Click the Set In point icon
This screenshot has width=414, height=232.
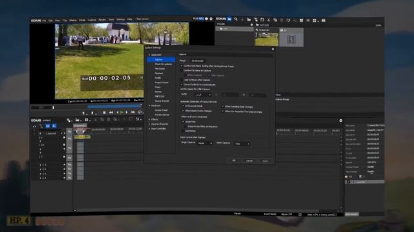[83, 113]
